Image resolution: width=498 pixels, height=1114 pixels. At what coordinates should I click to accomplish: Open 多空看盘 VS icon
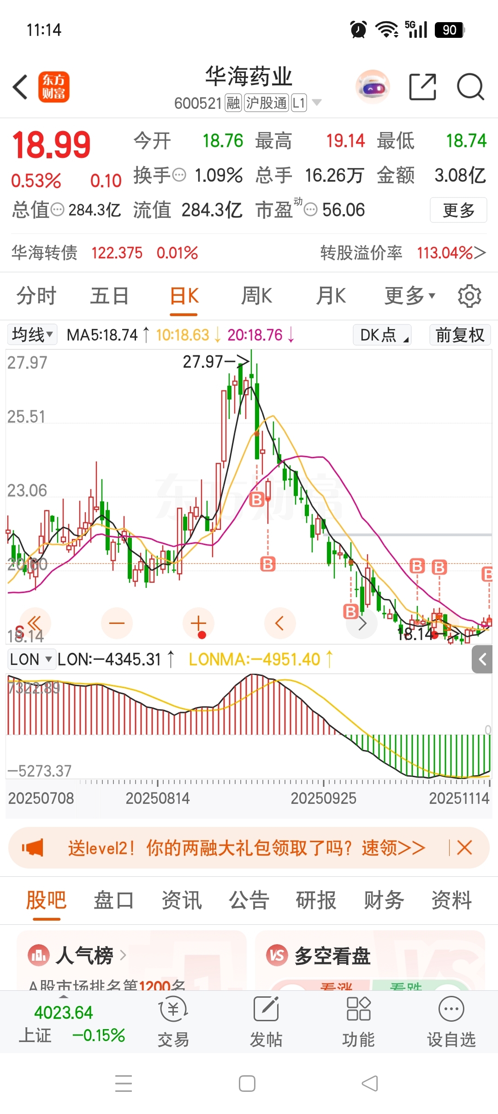(x=277, y=955)
